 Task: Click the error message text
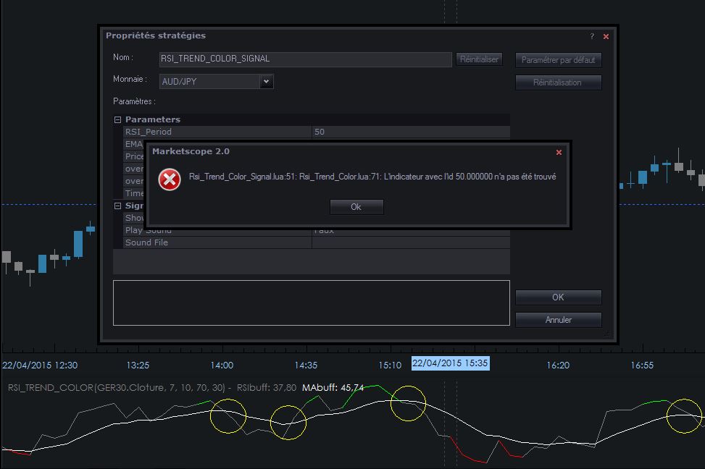[x=372, y=177]
